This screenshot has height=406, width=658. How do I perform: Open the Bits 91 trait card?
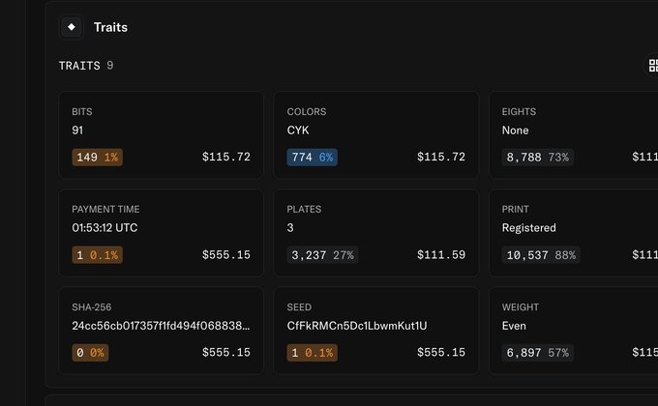tap(162, 135)
